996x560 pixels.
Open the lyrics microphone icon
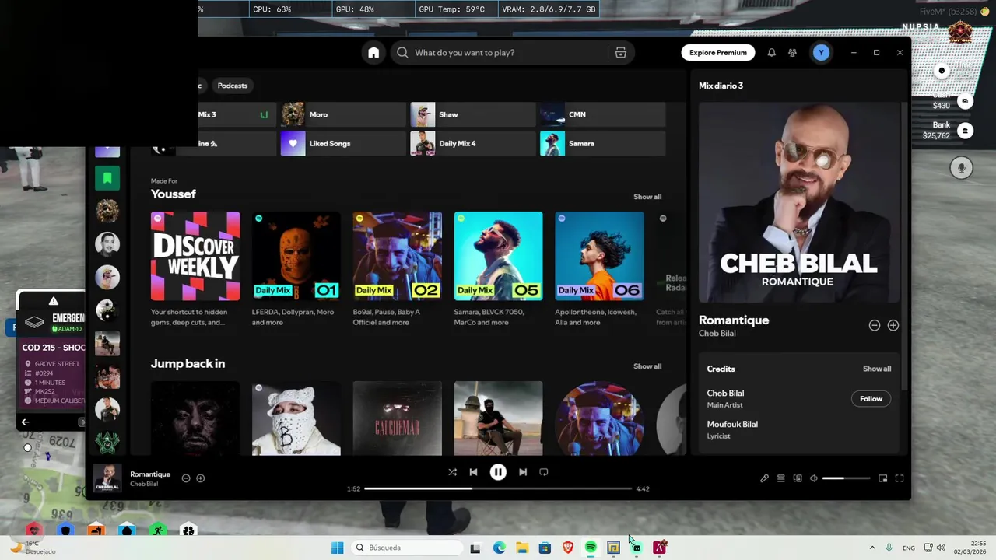[764, 478]
